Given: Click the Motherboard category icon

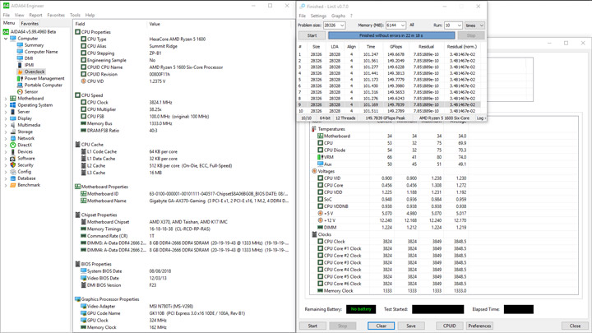Looking at the screenshot, I should pos(13,98).
